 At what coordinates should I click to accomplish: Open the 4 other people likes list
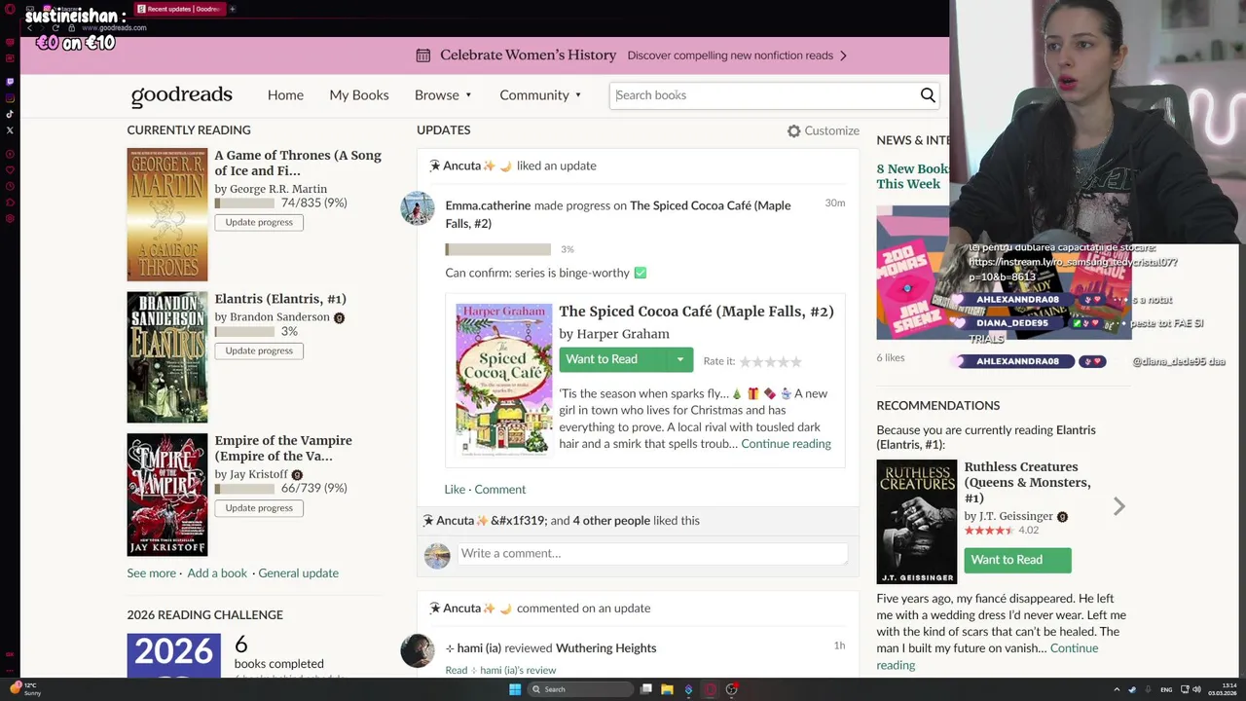[611, 520]
